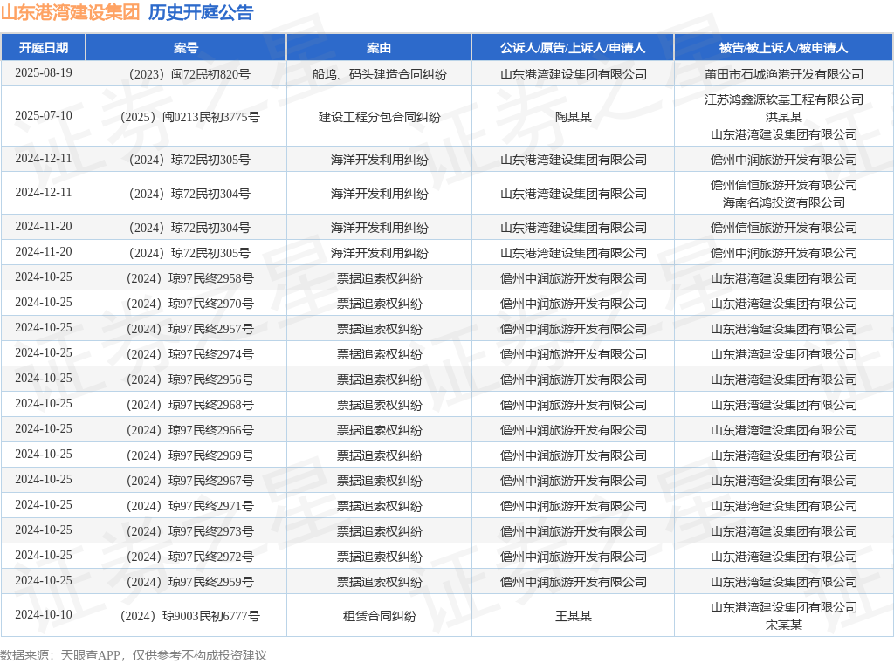The height and width of the screenshot is (663, 894).
Task: Click the date 2024-10-10
Action: [x=44, y=615]
